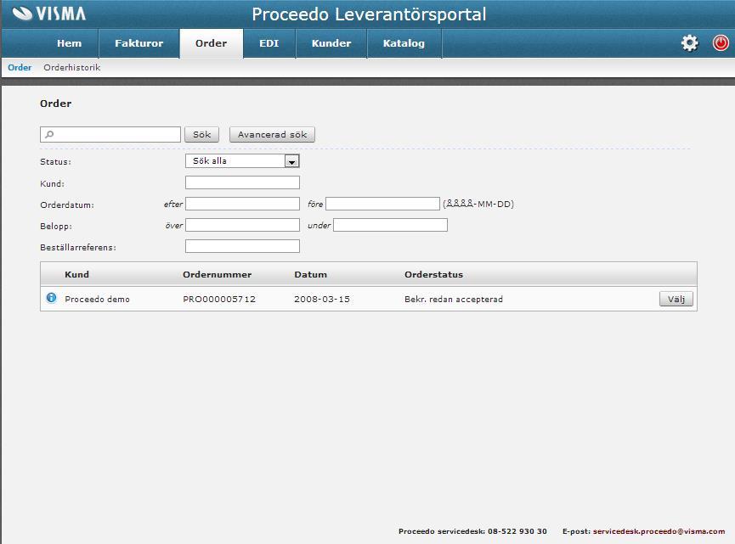Image resolution: width=735 pixels, height=544 pixels.
Task: Click the Kund input field
Action: tap(242, 182)
